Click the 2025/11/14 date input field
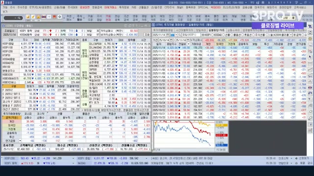The height and width of the screenshot is (176, 314). 159,35
